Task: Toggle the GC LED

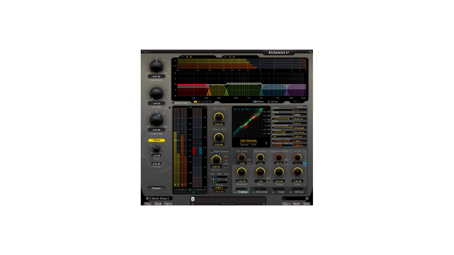Action: [226, 160]
